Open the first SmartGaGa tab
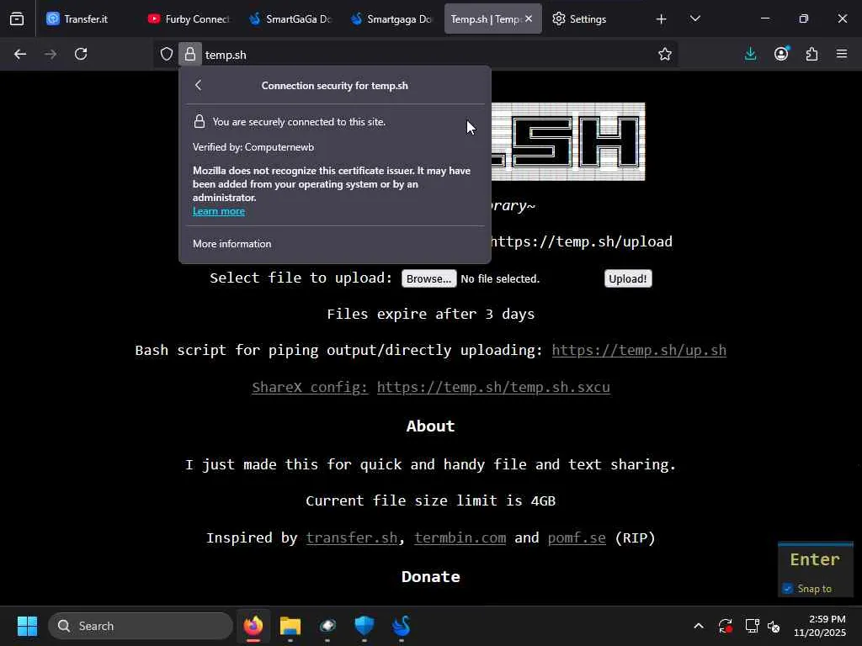 click(290, 19)
